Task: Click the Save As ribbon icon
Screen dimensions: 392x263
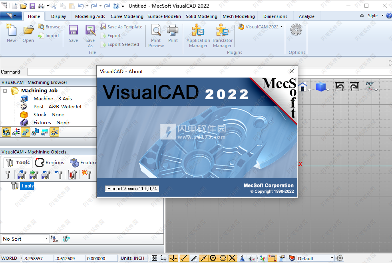Action: (90, 30)
